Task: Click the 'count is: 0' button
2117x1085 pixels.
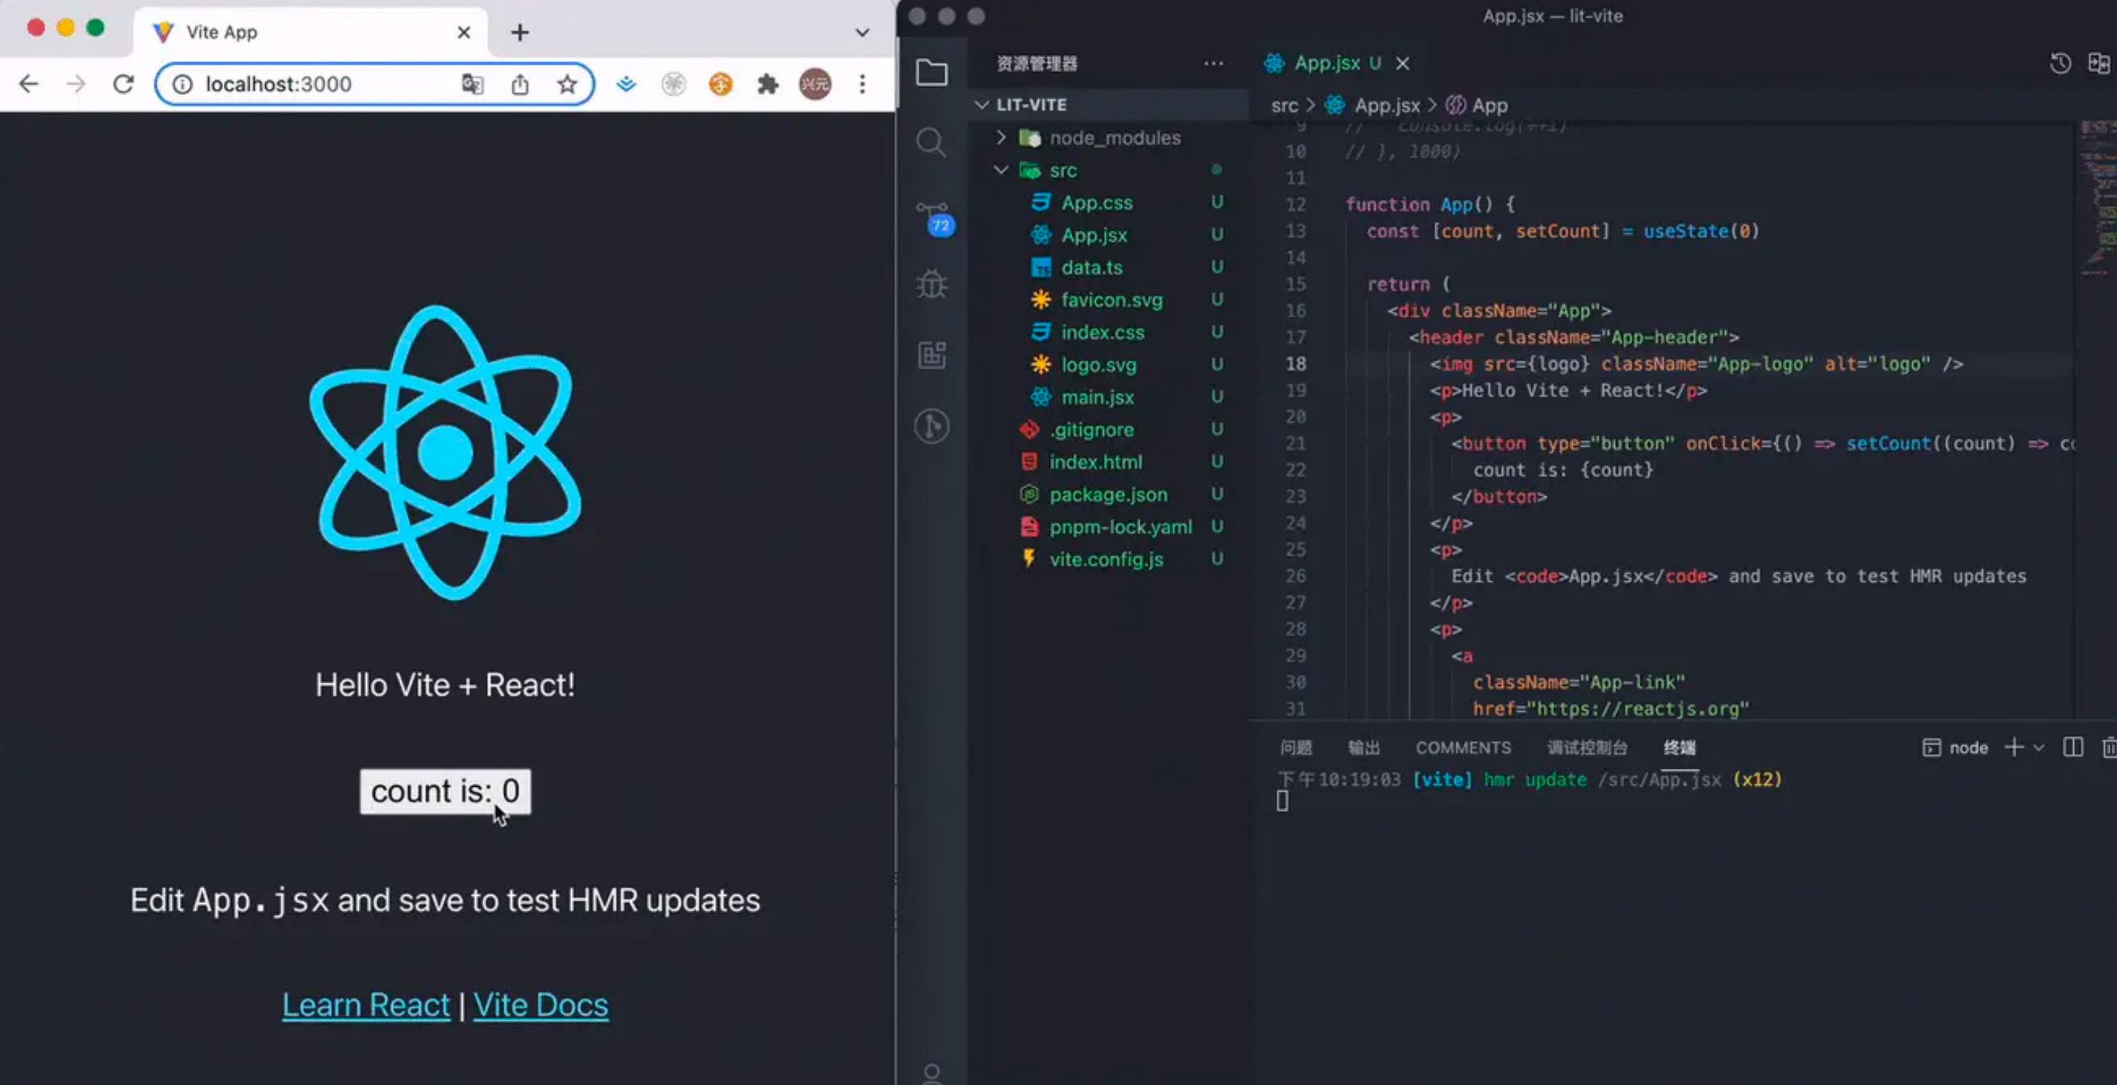Action: point(445,791)
